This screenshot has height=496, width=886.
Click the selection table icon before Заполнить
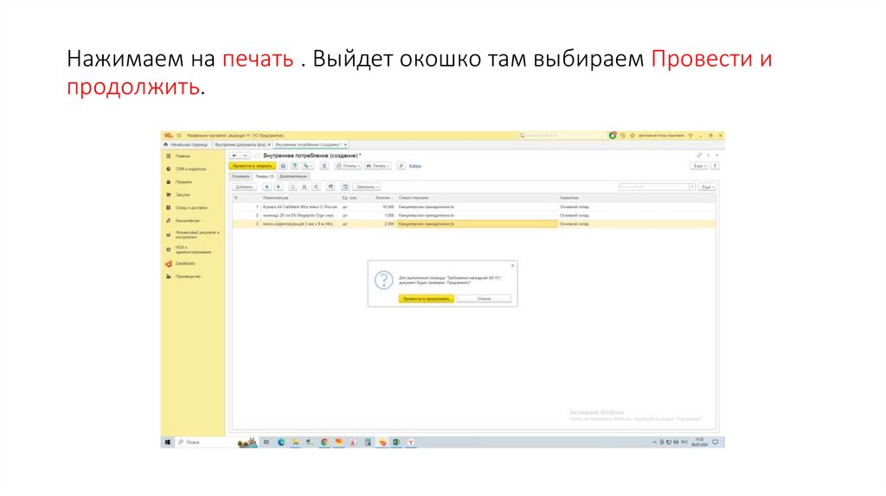click(x=345, y=187)
